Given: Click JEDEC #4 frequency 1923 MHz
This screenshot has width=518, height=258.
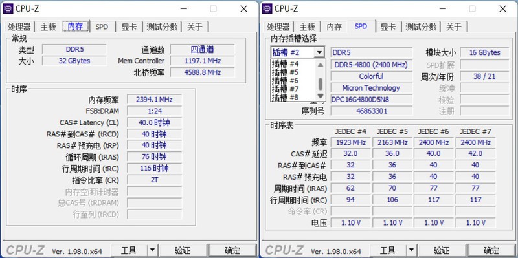Looking at the screenshot, I should click(x=350, y=142).
